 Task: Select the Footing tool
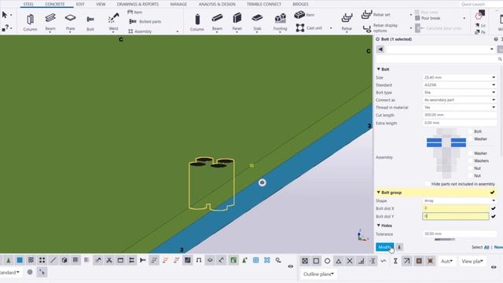pos(280,22)
